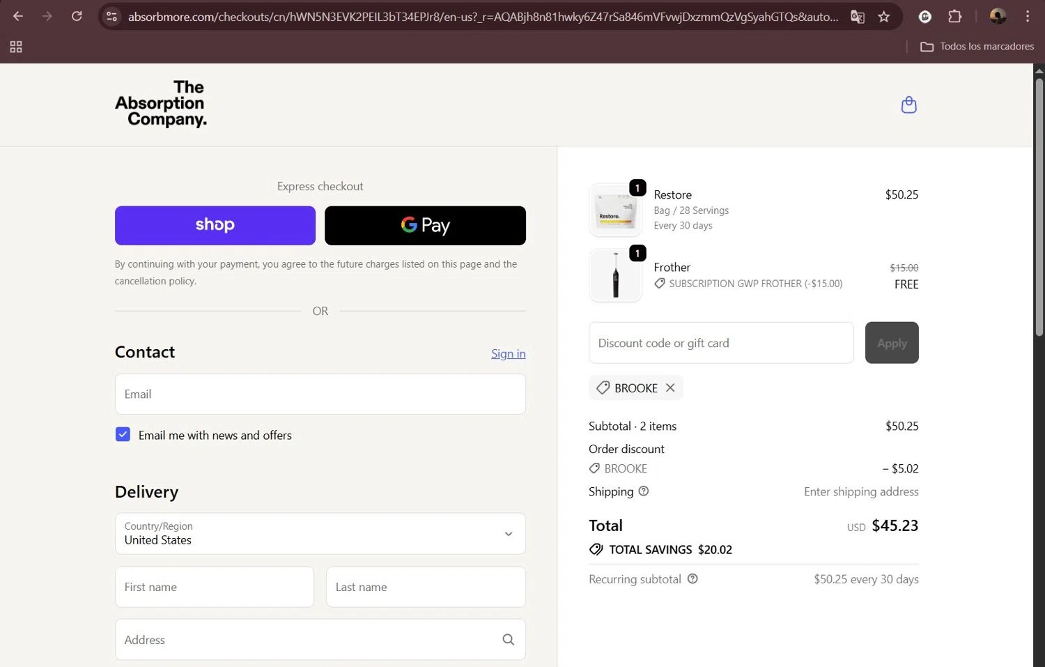Click the Restore product thumbnail

point(615,210)
